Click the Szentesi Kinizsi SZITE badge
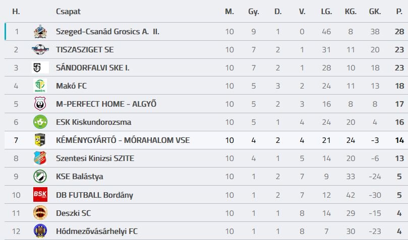The height and width of the screenshot is (240, 408). (40, 158)
